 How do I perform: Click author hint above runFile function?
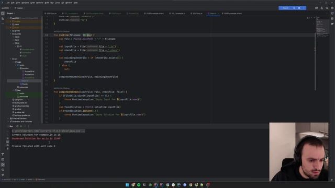tap(62, 31)
